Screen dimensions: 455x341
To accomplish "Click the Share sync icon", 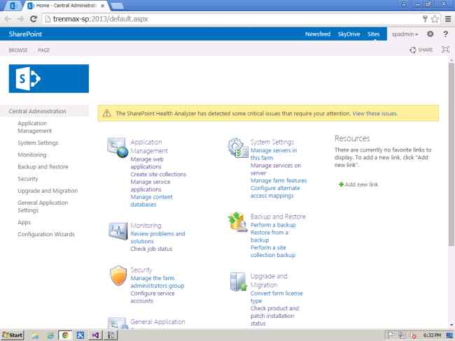I will [x=412, y=50].
